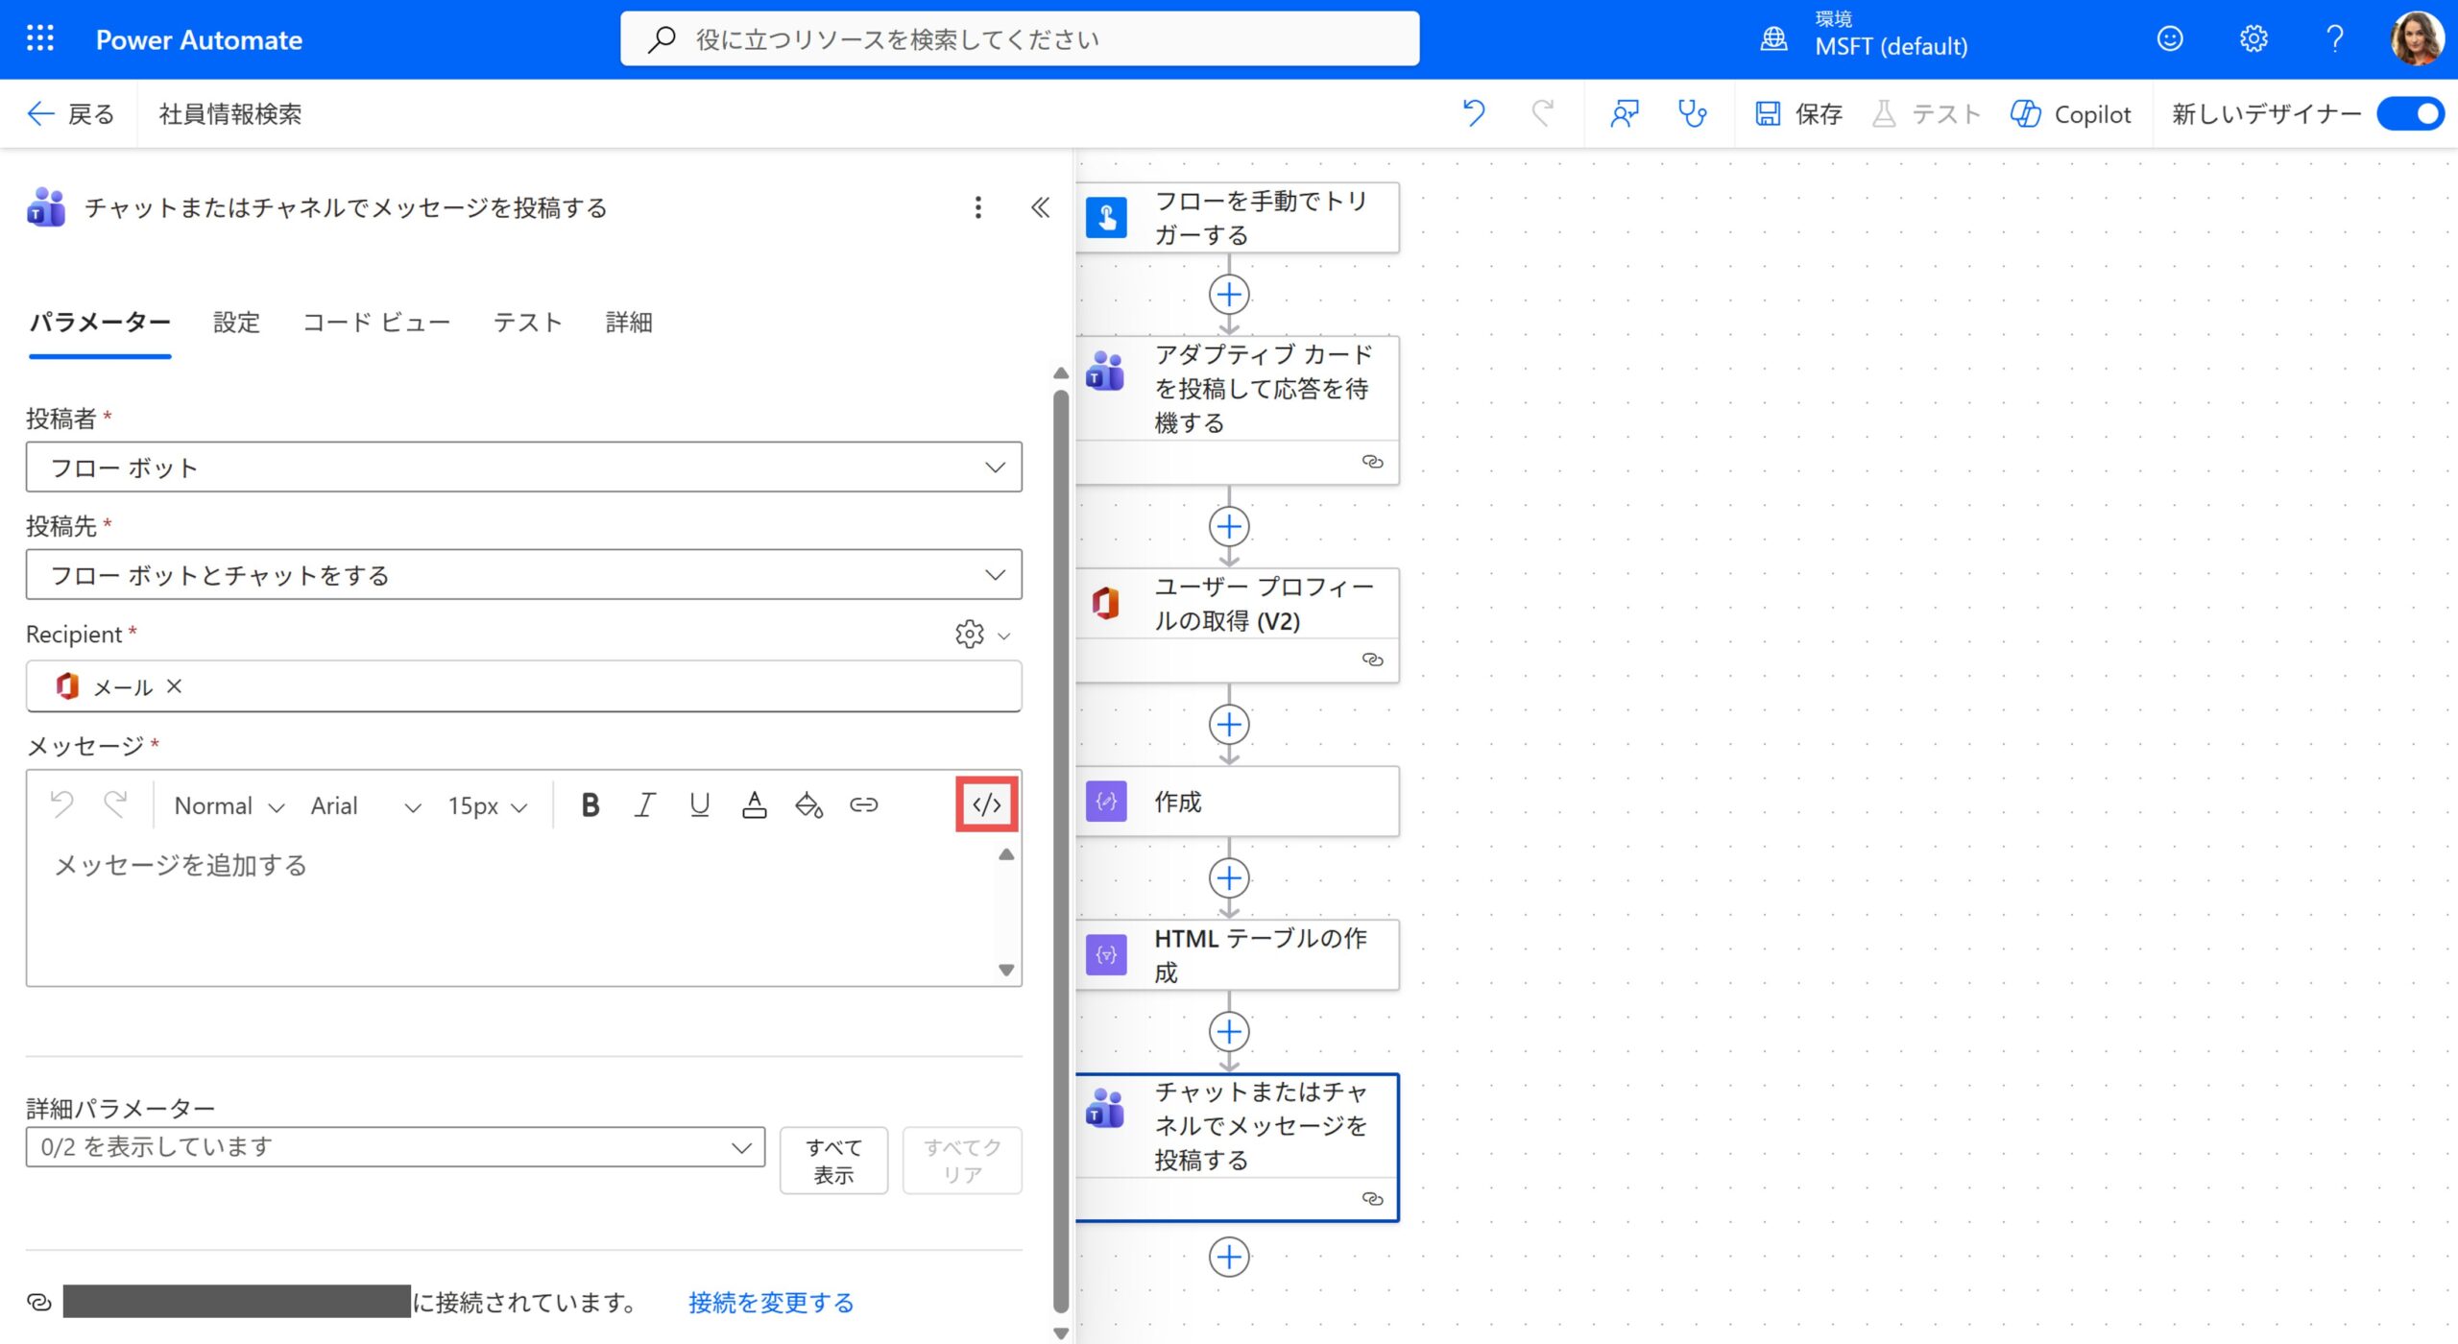Click the highlight color paint bucket

click(808, 804)
